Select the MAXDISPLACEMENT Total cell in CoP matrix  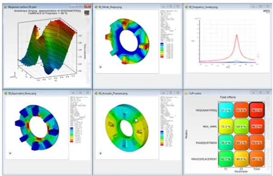pos(257,159)
